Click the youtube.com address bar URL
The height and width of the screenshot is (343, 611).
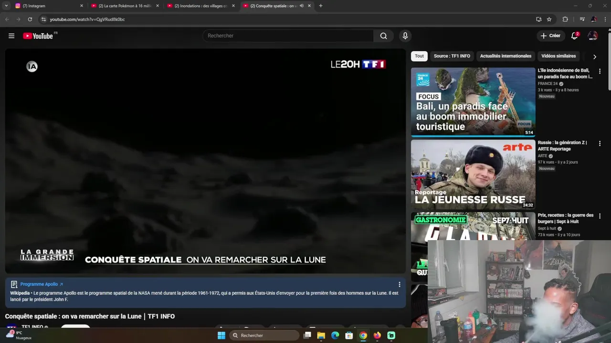87,20
